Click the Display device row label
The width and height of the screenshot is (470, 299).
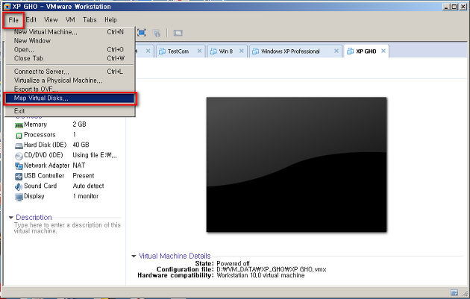[x=34, y=196]
